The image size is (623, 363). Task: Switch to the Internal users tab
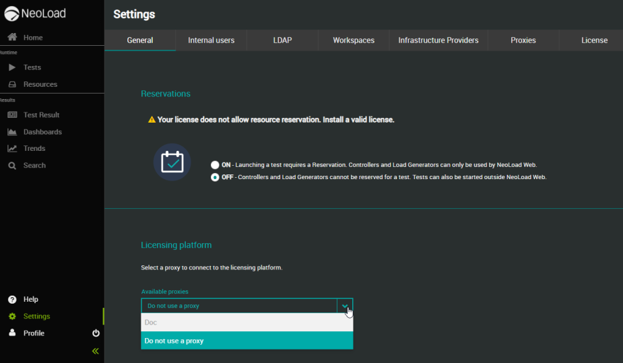click(x=211, y=40)
